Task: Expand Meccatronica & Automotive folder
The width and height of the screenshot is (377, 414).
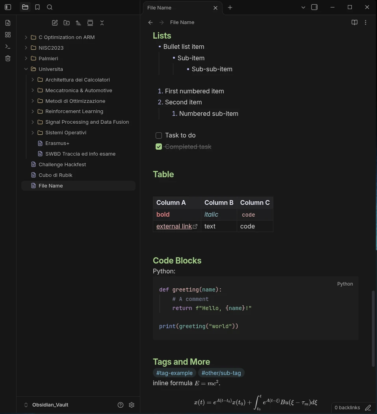Action: coord(32,90)
